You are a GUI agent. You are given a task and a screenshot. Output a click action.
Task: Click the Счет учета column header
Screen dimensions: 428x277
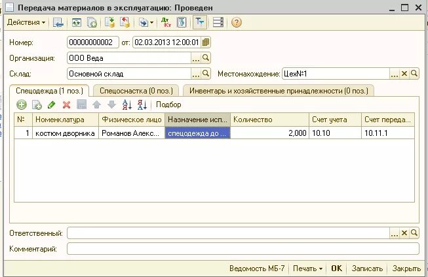click(x=335, y=120)
